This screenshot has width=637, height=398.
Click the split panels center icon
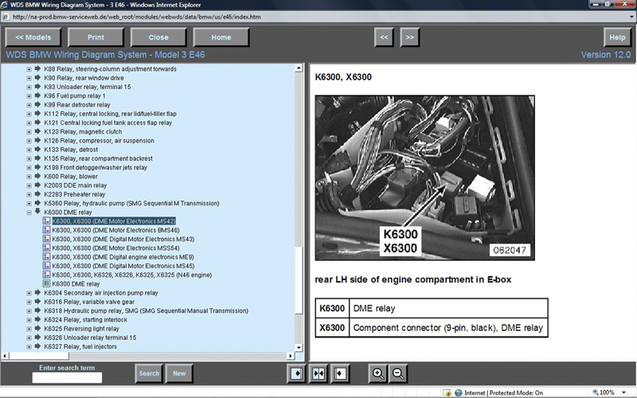[318, 373]
